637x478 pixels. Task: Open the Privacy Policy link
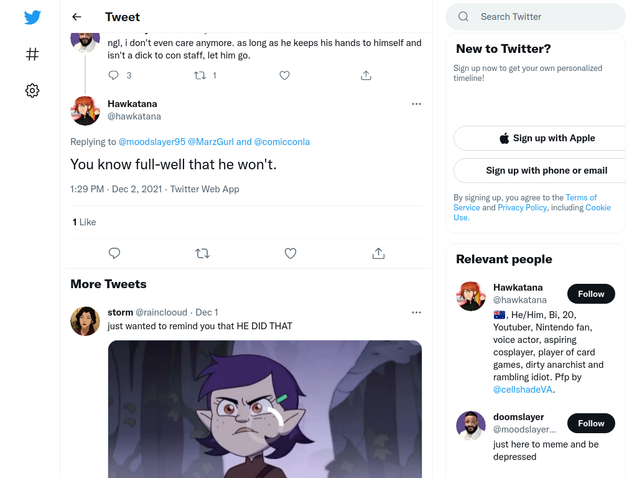click(x=522, y=207)
